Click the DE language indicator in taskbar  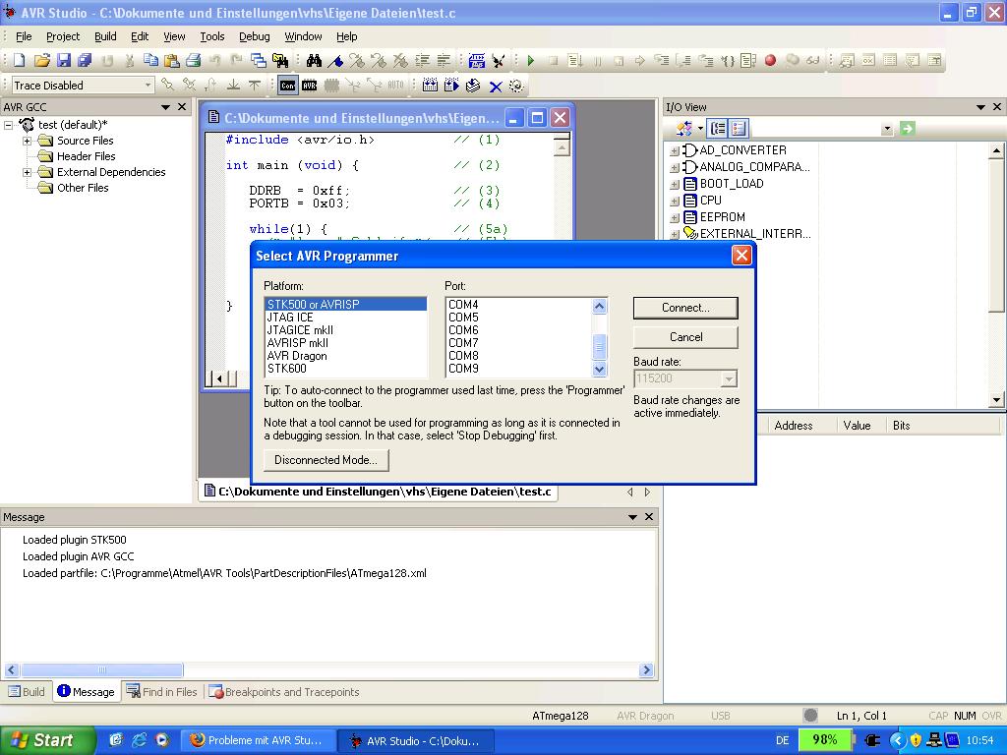pyautogui.click(x=782, y=740)
